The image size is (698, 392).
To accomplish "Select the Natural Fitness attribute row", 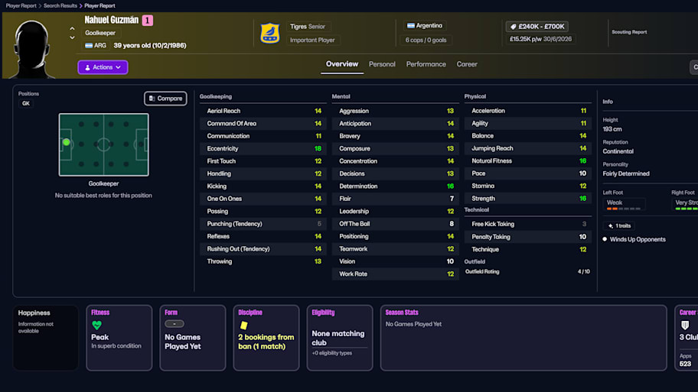I will pyautogui.click(x=528, y=161).
